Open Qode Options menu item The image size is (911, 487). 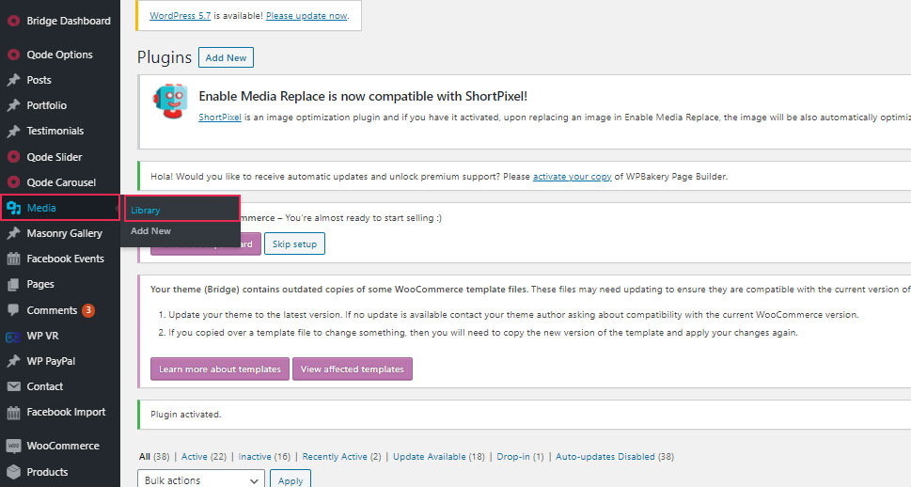pos(60,55)
